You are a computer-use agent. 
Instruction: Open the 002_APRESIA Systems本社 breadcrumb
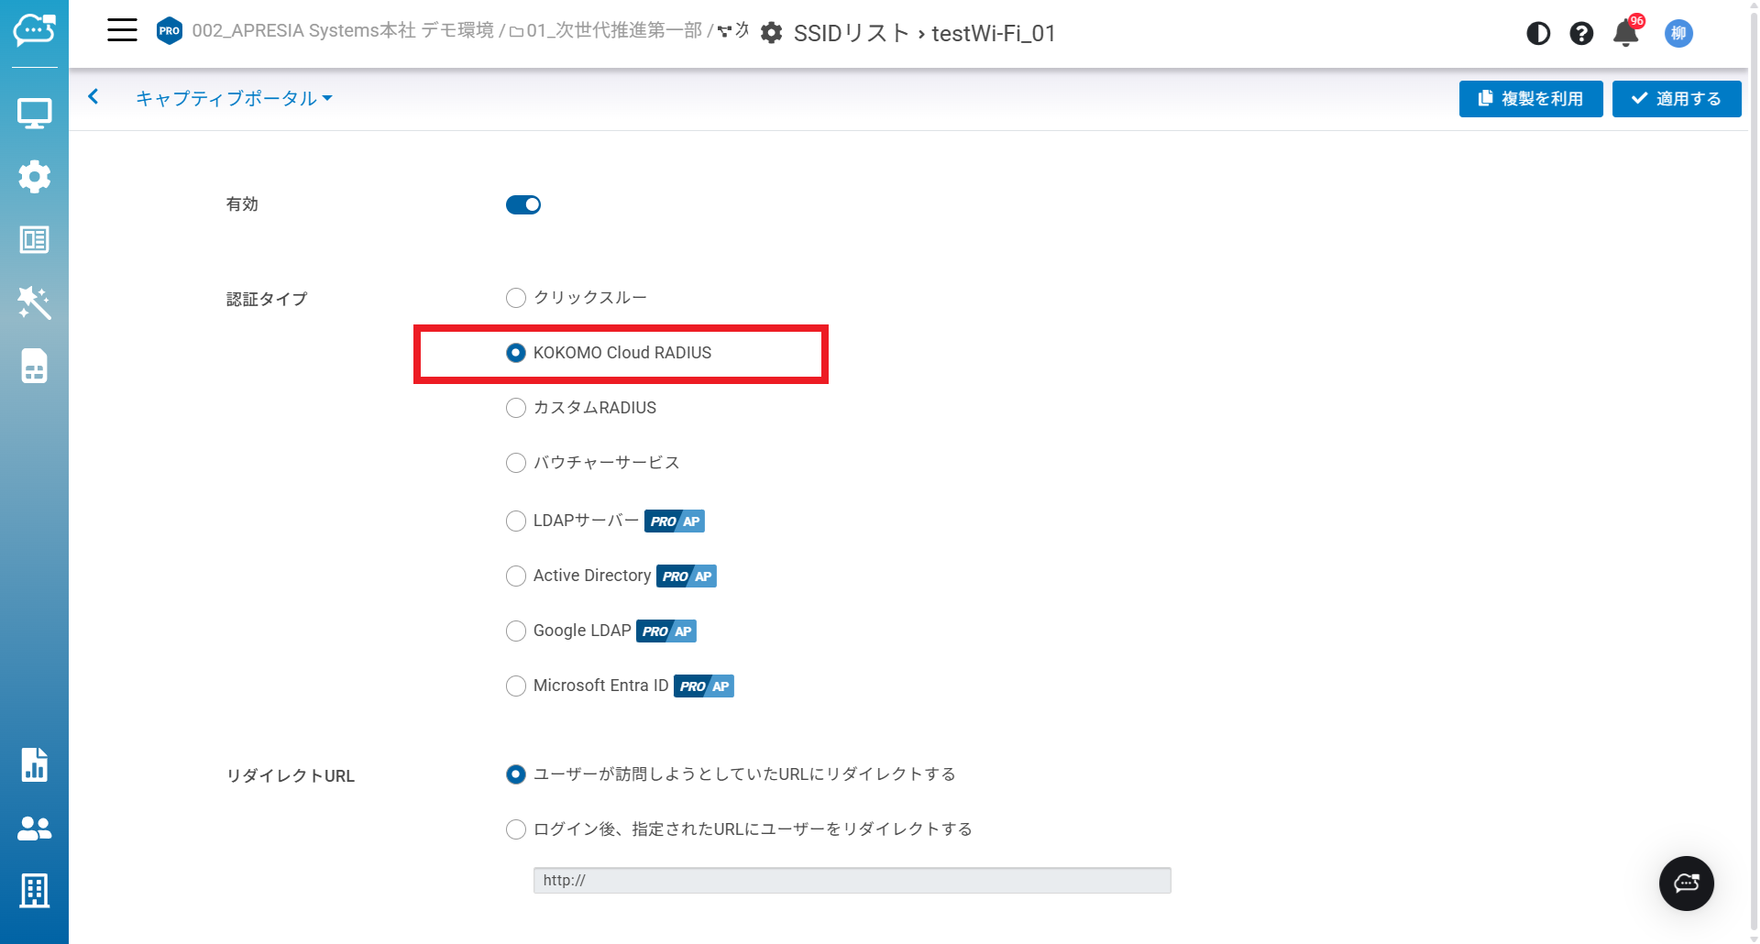tap(343, 31)
